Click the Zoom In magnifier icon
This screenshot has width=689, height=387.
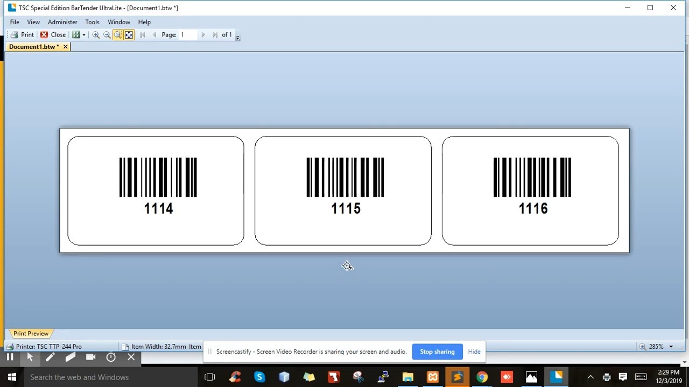96,35
